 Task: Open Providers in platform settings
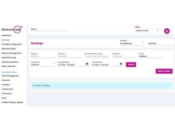(x=6, y=85)
